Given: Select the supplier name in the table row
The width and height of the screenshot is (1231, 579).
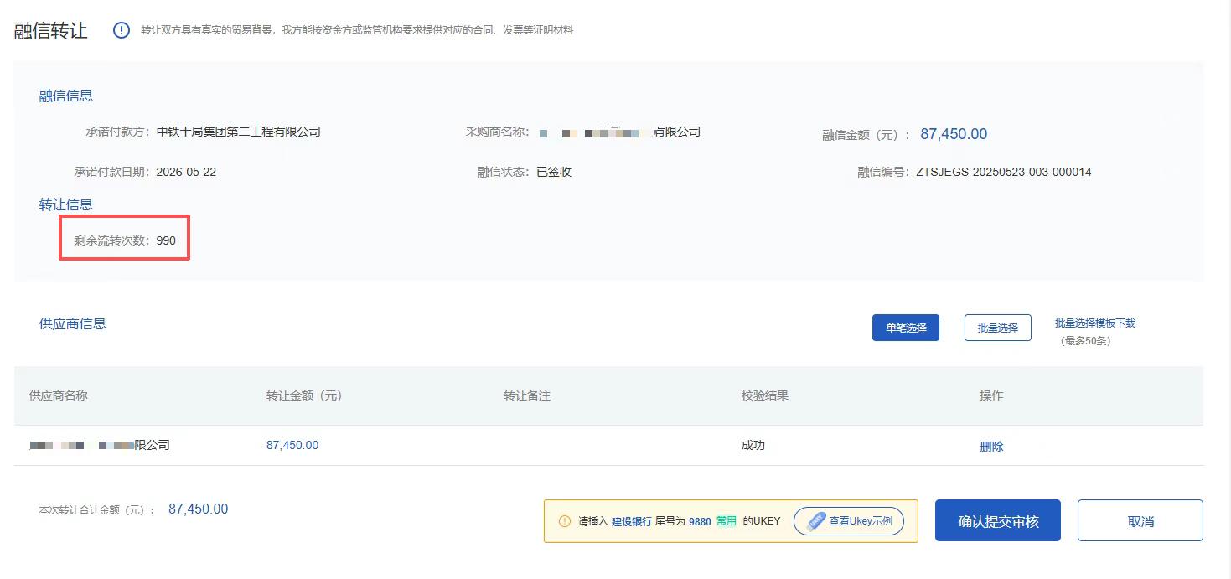Looking at the screenshot, I should point(99,445).
